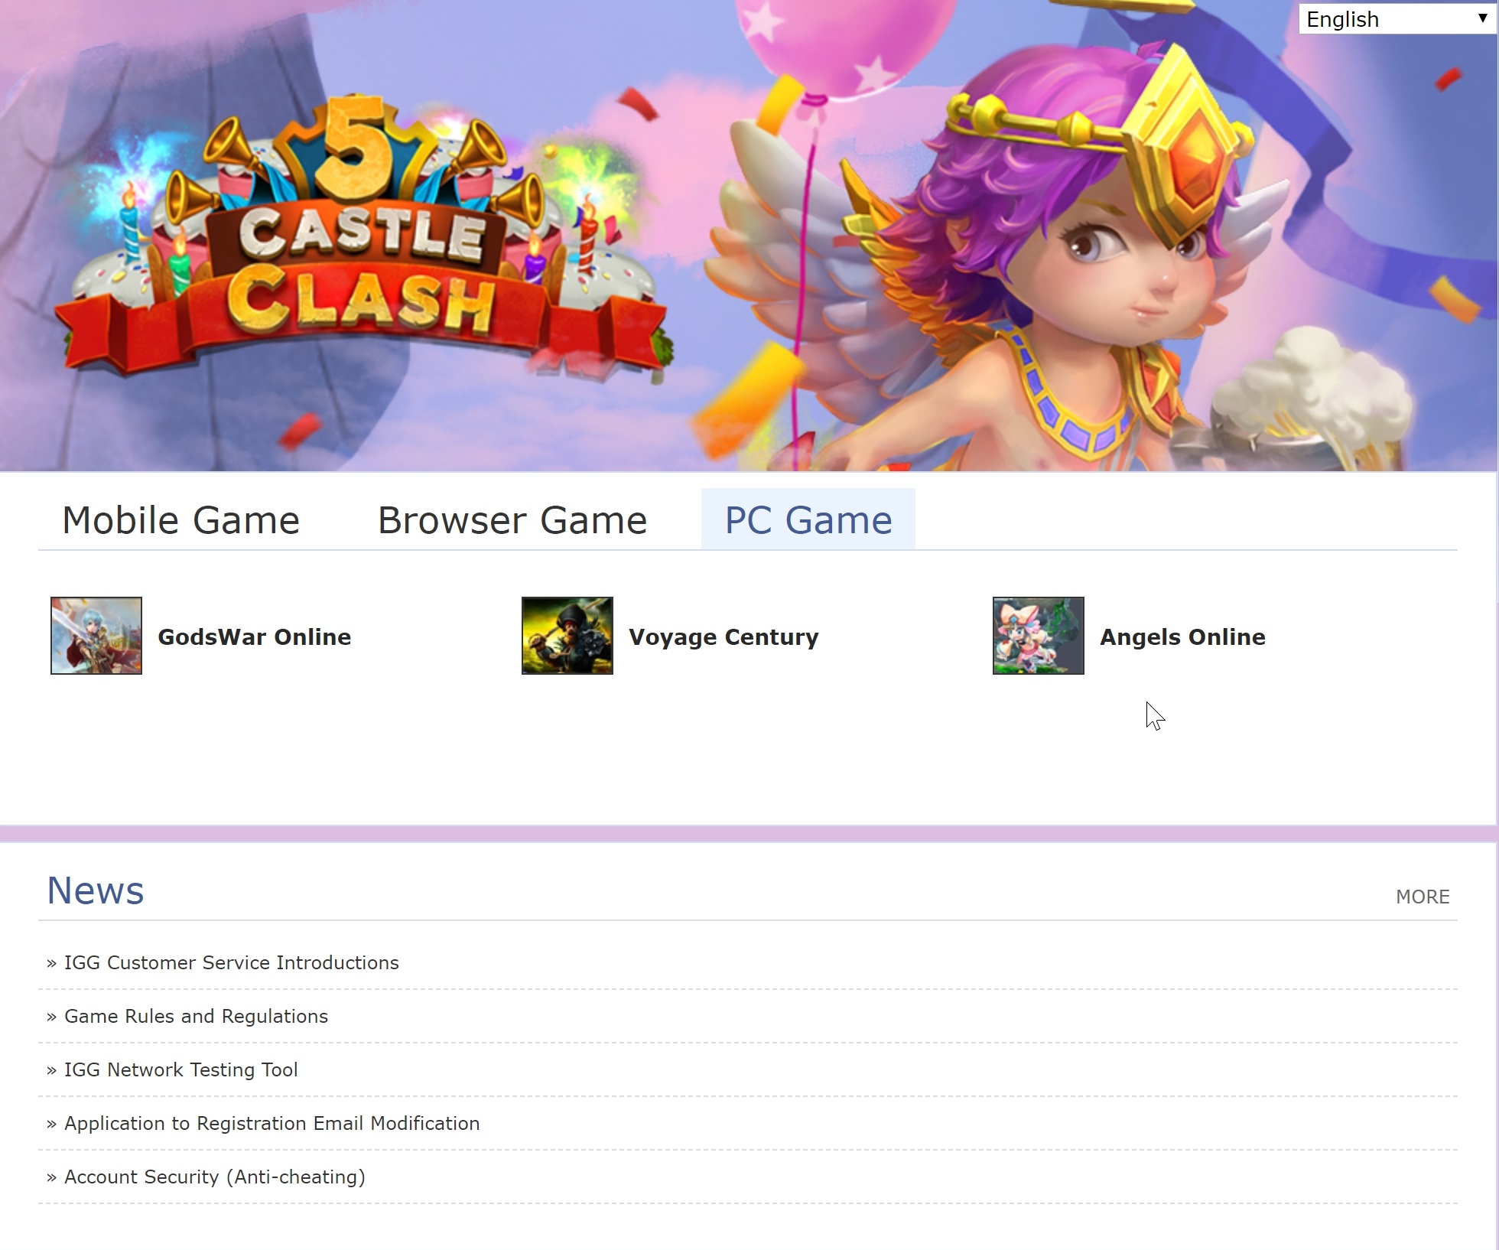Image resolution: width=1499 pixels, height=1250 pixels.
Task: Open the Voyage Century title link
Action: coord(723,637)
